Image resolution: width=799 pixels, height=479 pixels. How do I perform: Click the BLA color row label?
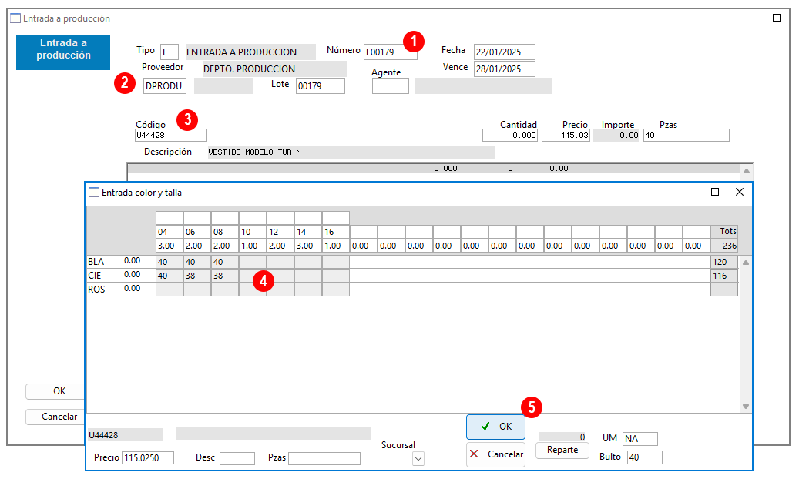click(105, 262)
